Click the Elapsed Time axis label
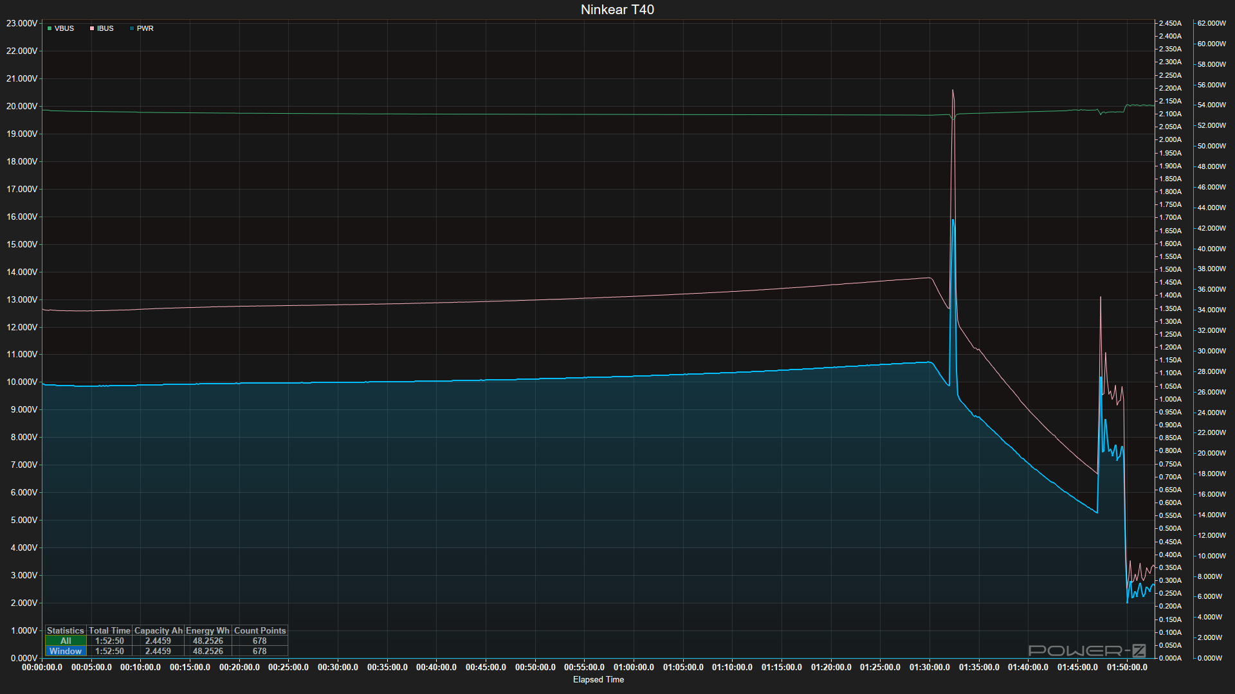Screen dimensions: 1235x694 point(598,679)
